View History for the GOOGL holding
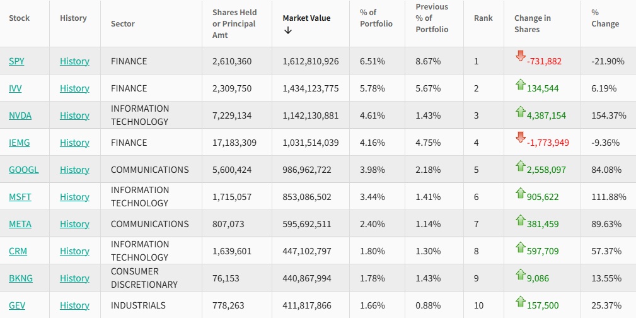This screenshot has height=318, width=636. [x=74, y=170]
